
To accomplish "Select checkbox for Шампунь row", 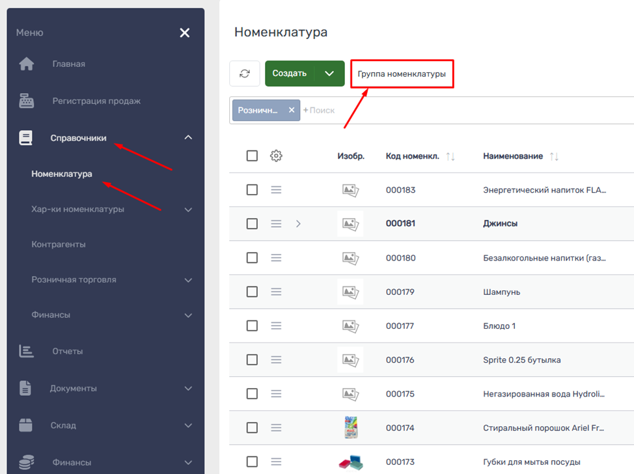I will [252, 292].
